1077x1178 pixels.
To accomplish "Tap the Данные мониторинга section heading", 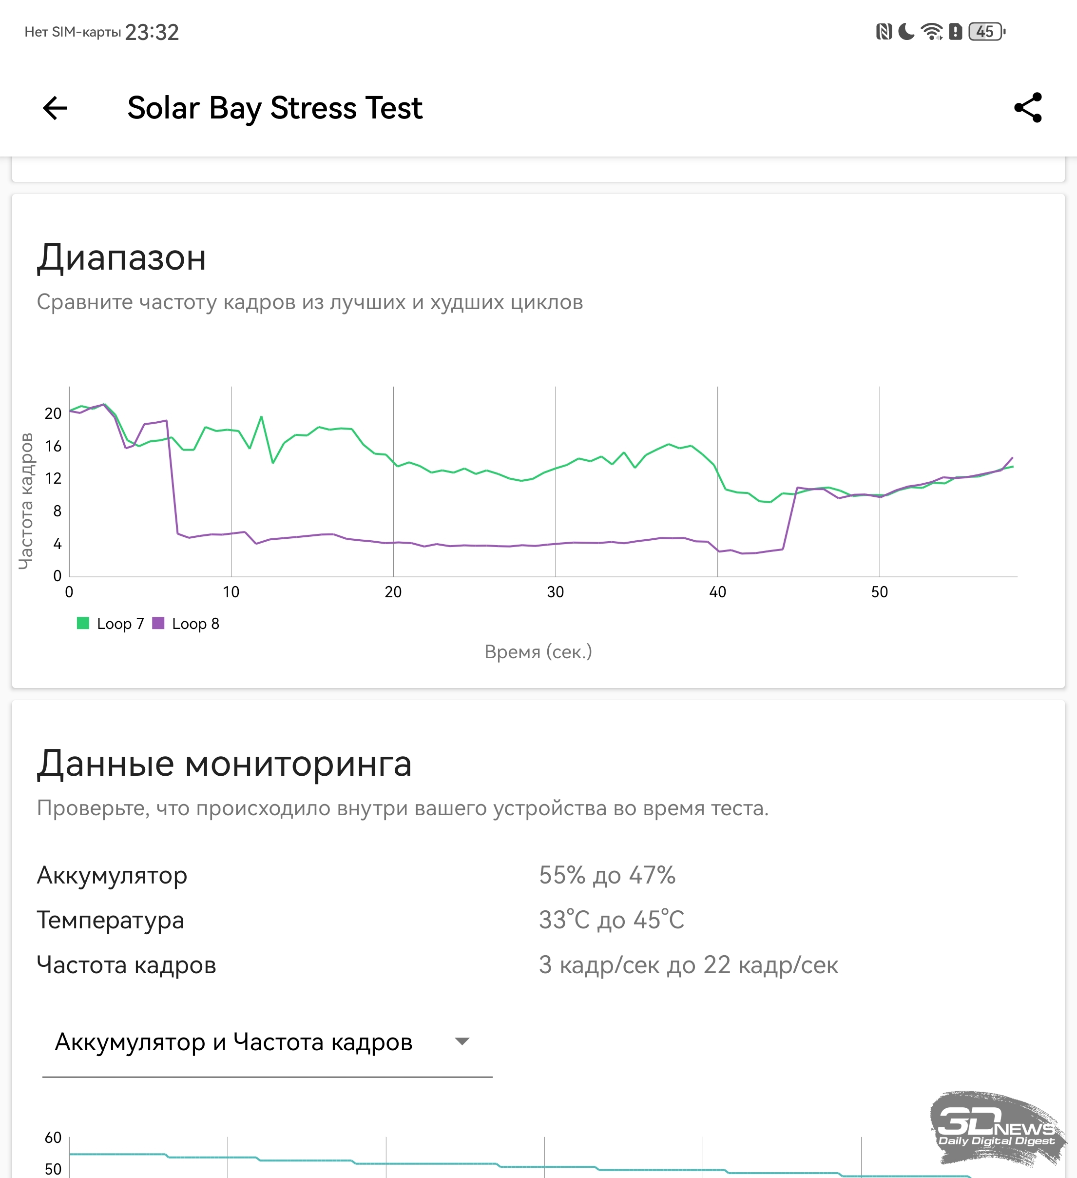I will (x=224, y=764).
